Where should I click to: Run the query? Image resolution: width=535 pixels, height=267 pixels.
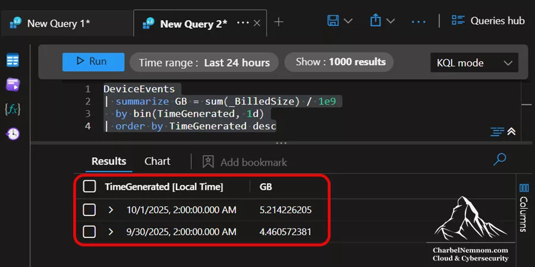click(93, 62)
